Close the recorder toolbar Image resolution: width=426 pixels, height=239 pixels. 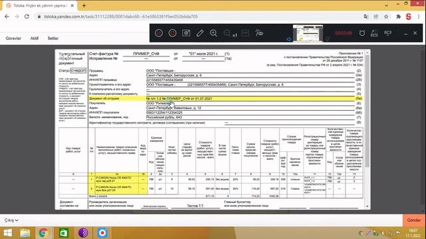[415, 33]
